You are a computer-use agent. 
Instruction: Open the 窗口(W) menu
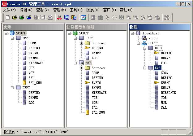tap(109, 10)
